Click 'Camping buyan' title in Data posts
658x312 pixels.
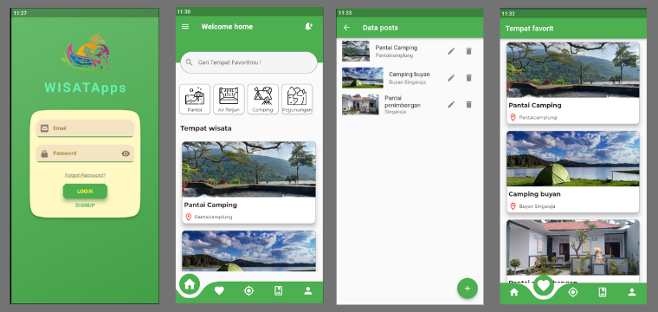click(410, 75)
